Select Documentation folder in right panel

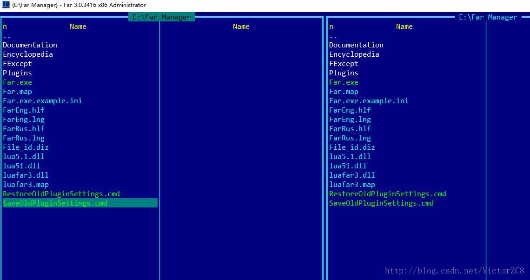356,45
